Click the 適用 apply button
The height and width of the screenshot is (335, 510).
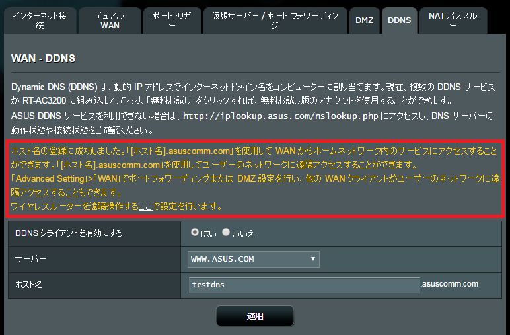click(x=255, y=316)
